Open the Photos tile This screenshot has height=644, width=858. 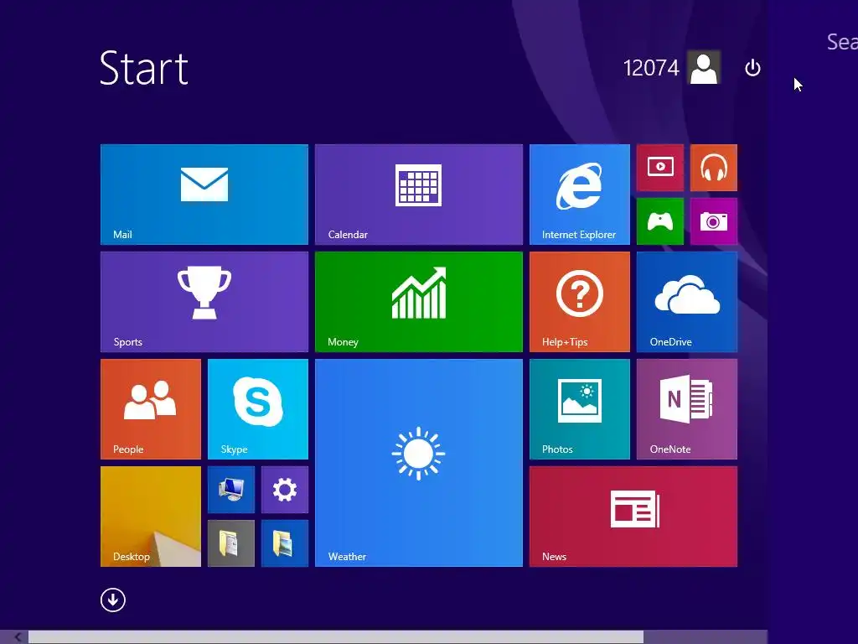point(580,409)
